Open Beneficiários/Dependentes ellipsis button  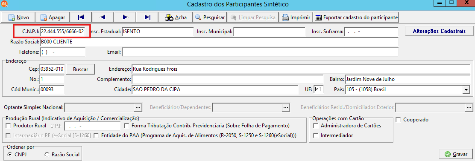coord(285,107)
